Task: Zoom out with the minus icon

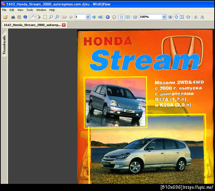Action: point(135,17)
